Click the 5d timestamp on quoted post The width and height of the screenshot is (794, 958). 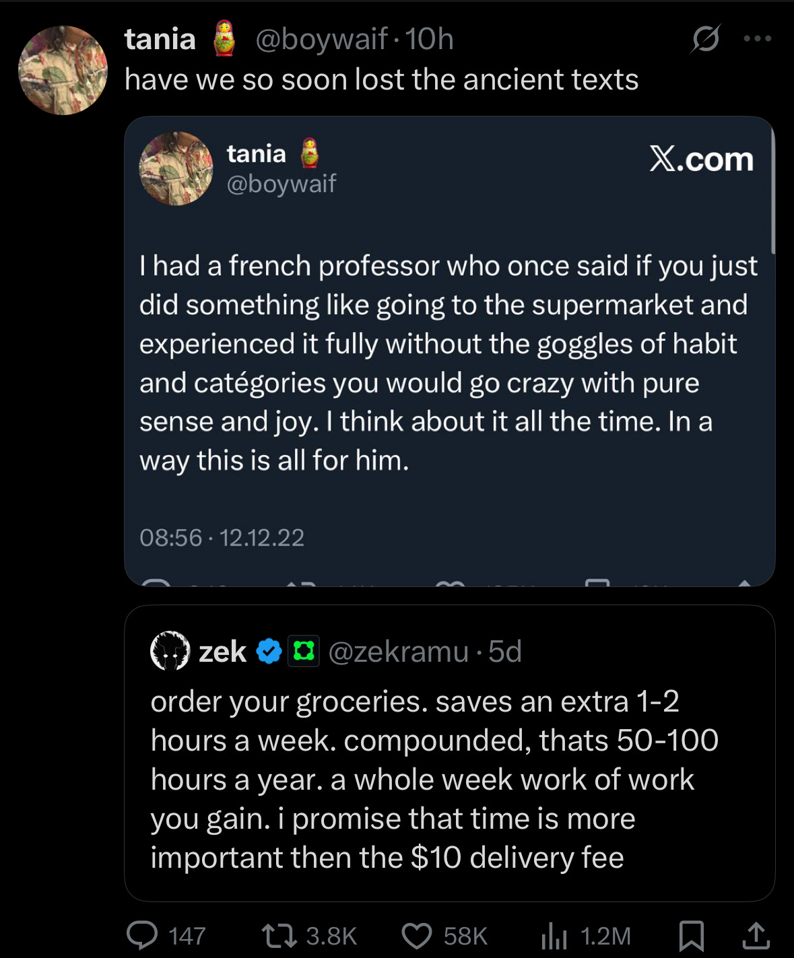pos(505,651)
